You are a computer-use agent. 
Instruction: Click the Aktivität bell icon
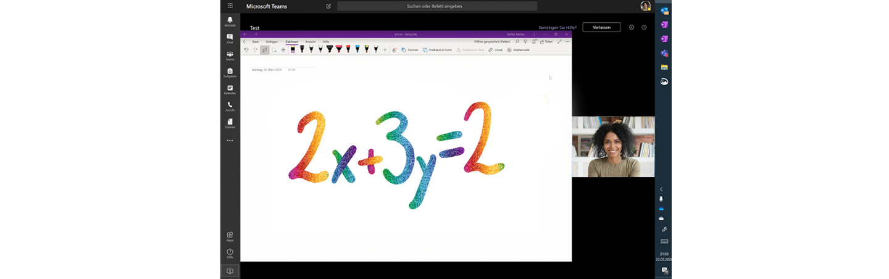[230, 21]
